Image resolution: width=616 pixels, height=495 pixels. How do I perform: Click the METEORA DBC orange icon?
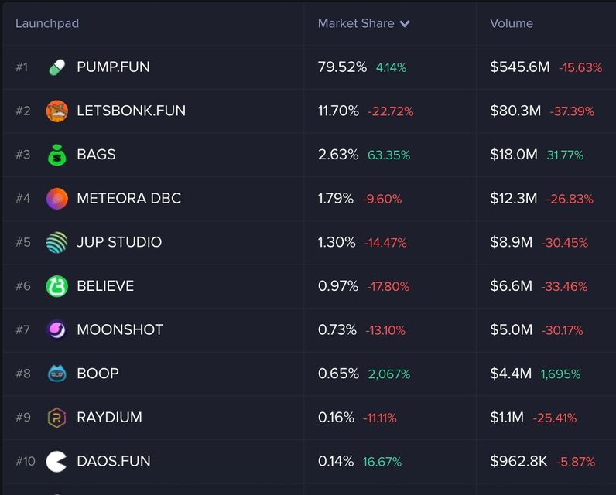click(x=56, y=199)
